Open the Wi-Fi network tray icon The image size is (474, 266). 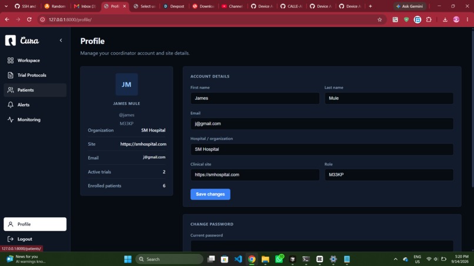point(429,259)
